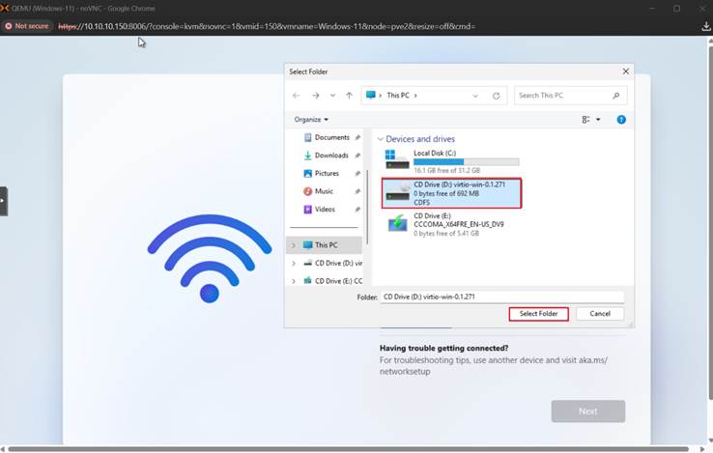Click Chrome download icon in address bar
The image size is (713, 453).
(705, 26)
